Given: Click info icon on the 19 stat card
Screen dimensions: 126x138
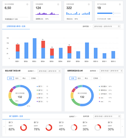Looking at the screenshot, I should coord(120,4).
